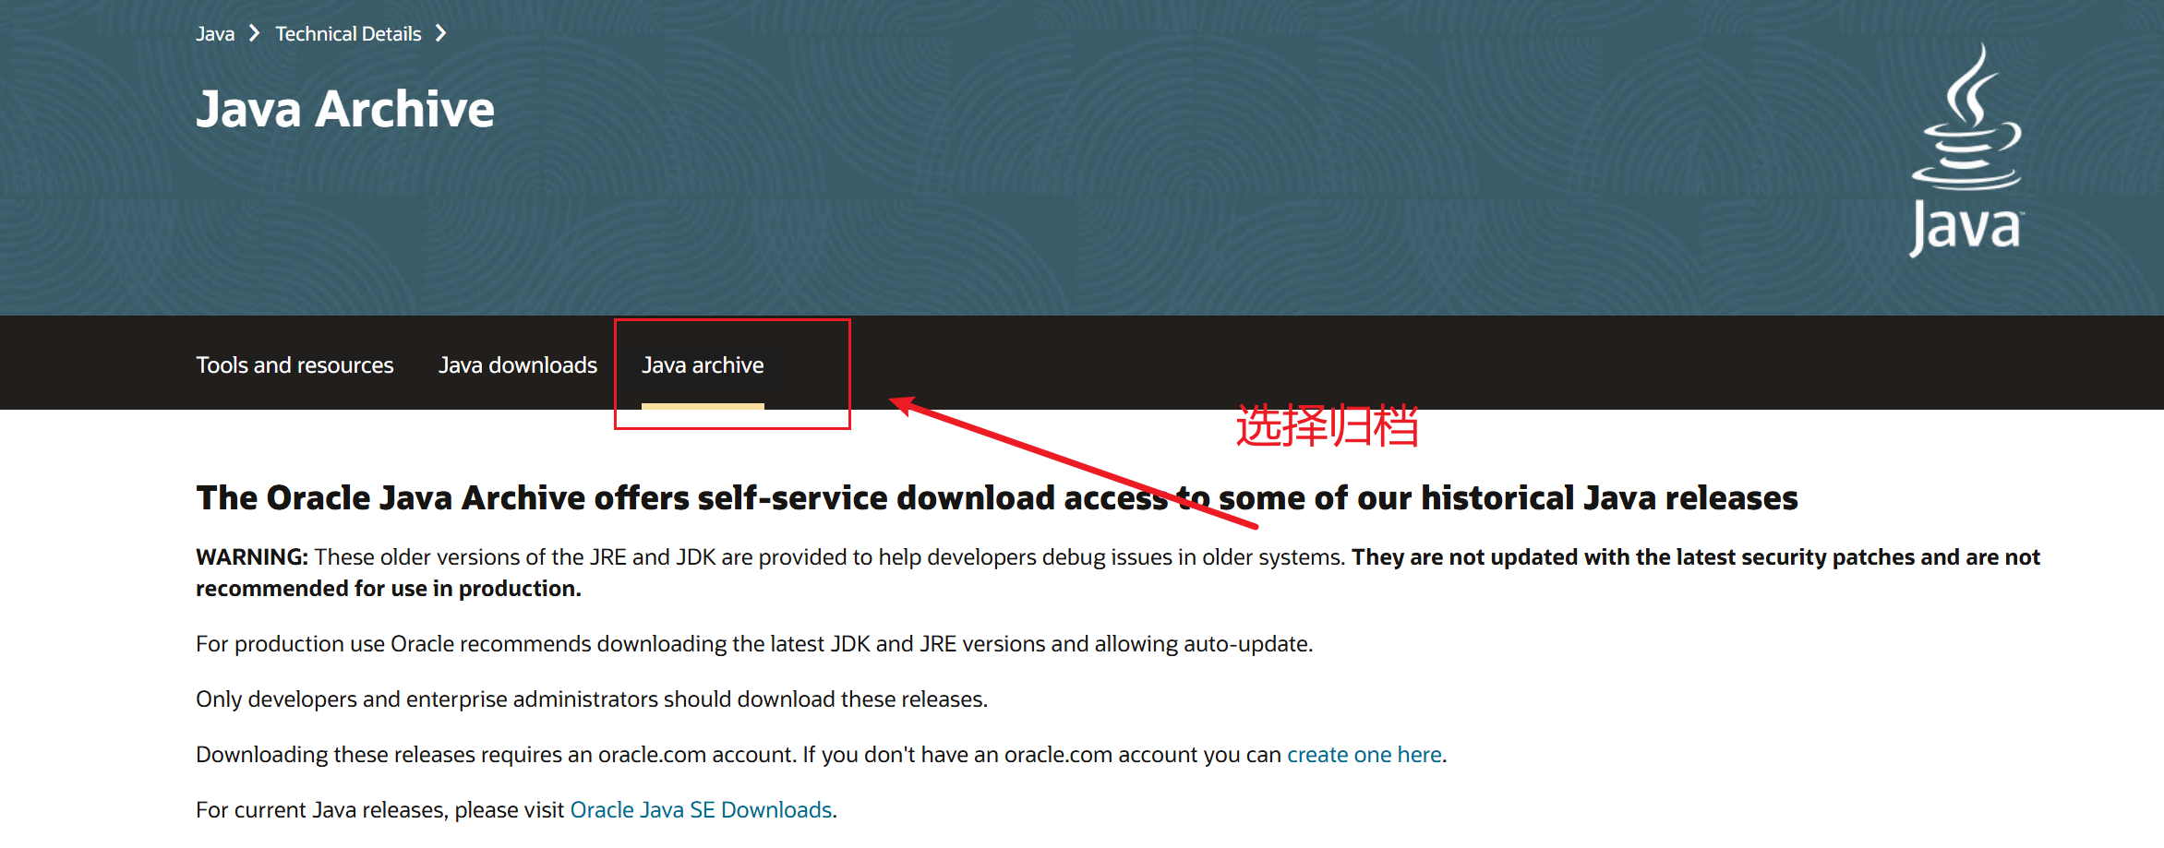Switch to the Java downloads tab
This screenshot has width=2164, height=848.
click(x=518, y=365)
